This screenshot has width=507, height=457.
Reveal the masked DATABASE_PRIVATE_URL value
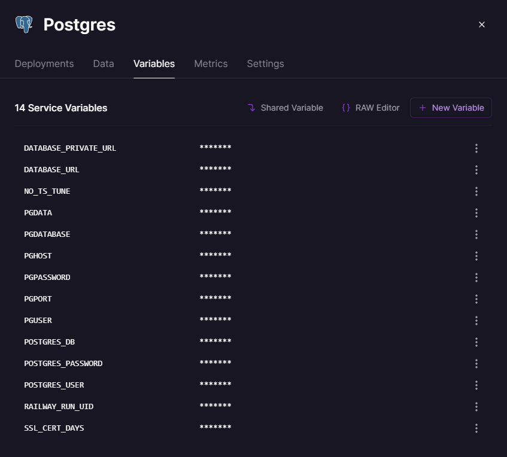pyautogui.click(x=215, y=148)
